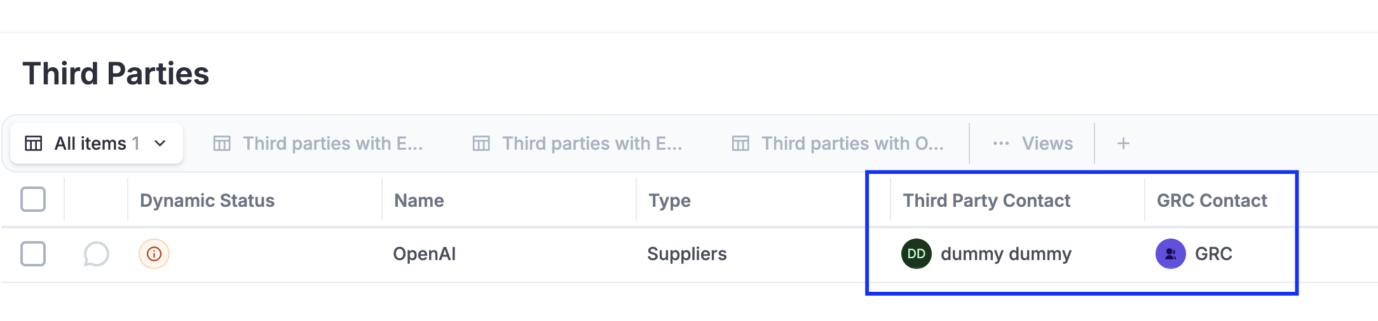Expand the All items chevron dropdown
The width and height of the screenshot is (1378, 321).
pos(160,143)
